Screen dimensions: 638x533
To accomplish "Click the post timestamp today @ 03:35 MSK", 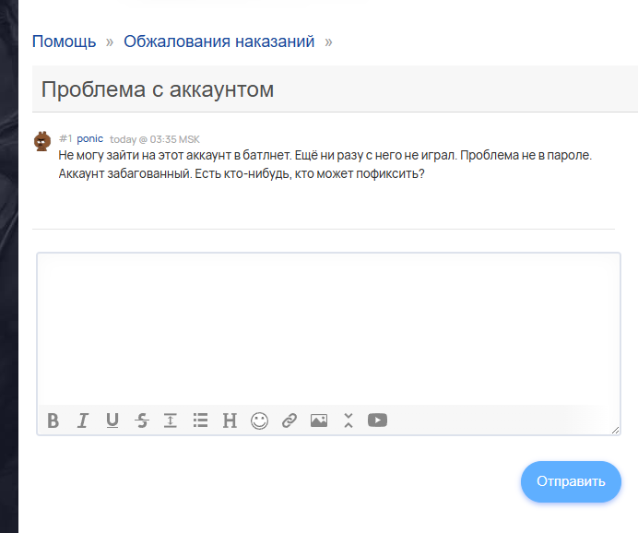I will (x=155, y=139).
